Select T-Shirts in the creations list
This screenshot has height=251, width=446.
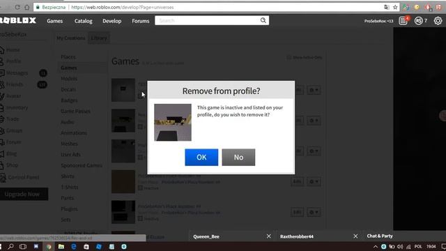(70, 187)
